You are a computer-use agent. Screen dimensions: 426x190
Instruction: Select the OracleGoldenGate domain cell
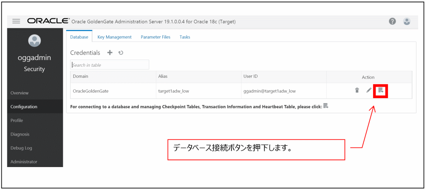113,91
